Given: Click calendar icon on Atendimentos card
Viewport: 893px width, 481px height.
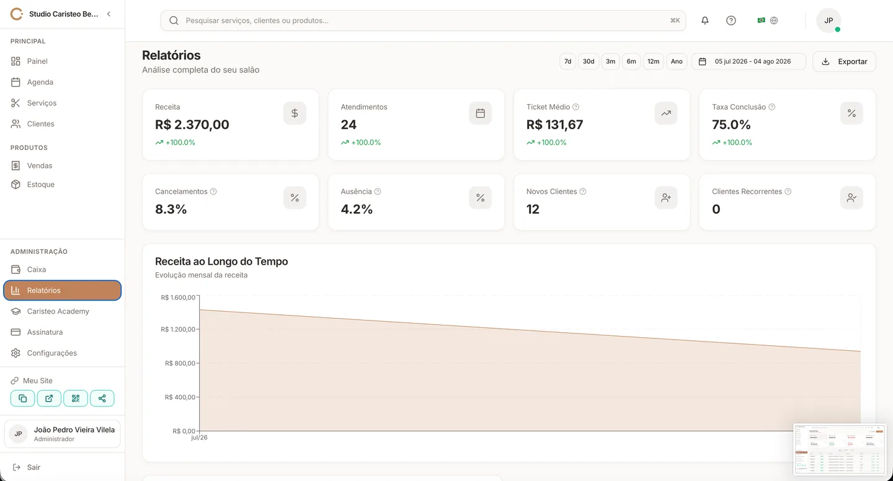Looking at the screenshot, I should point(480,113).
